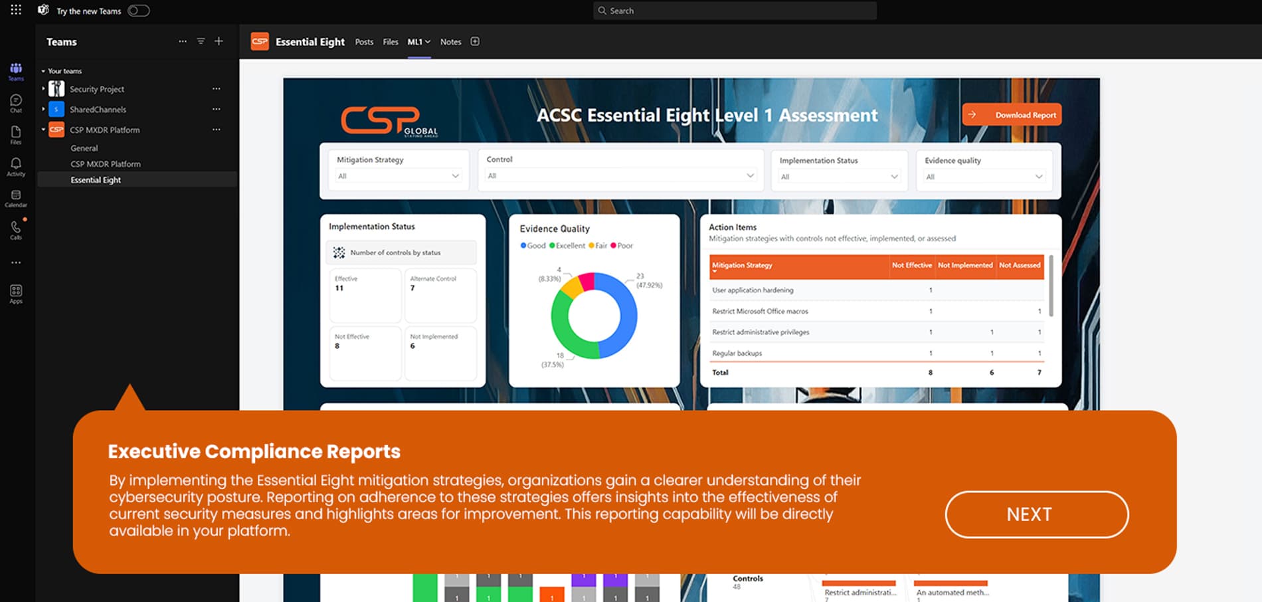The height and width of the screenshot is (602, 1262).
Task: Click the Poor legend pink dot
Action: point(613,246)
